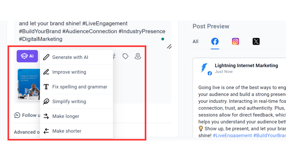
Task: Click the Follow up speech bubble icon
Action: pos(17,115)
